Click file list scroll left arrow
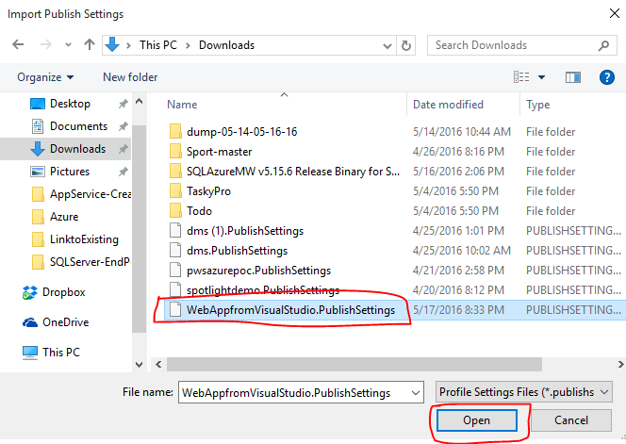The image size is (626, 444). 158,364
